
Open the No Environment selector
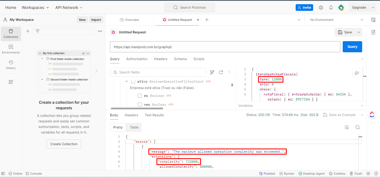coord(337,20)
